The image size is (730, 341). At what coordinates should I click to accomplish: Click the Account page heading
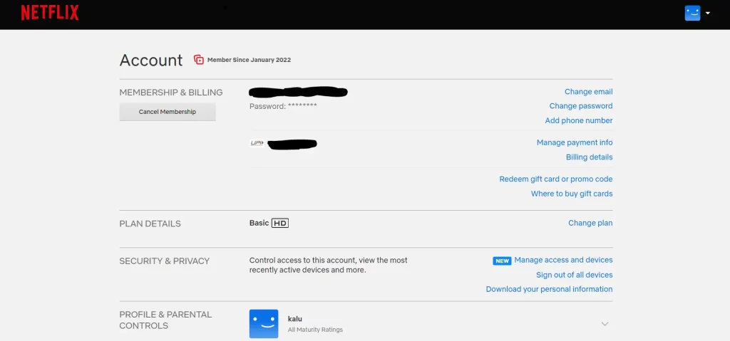[151, 61]
